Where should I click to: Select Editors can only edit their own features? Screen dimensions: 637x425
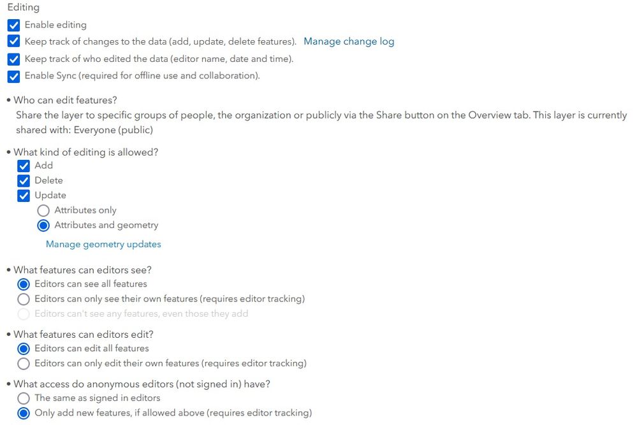24,364
